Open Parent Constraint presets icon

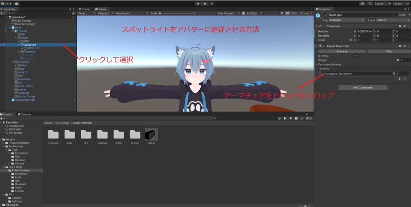(x=405, y=46)
